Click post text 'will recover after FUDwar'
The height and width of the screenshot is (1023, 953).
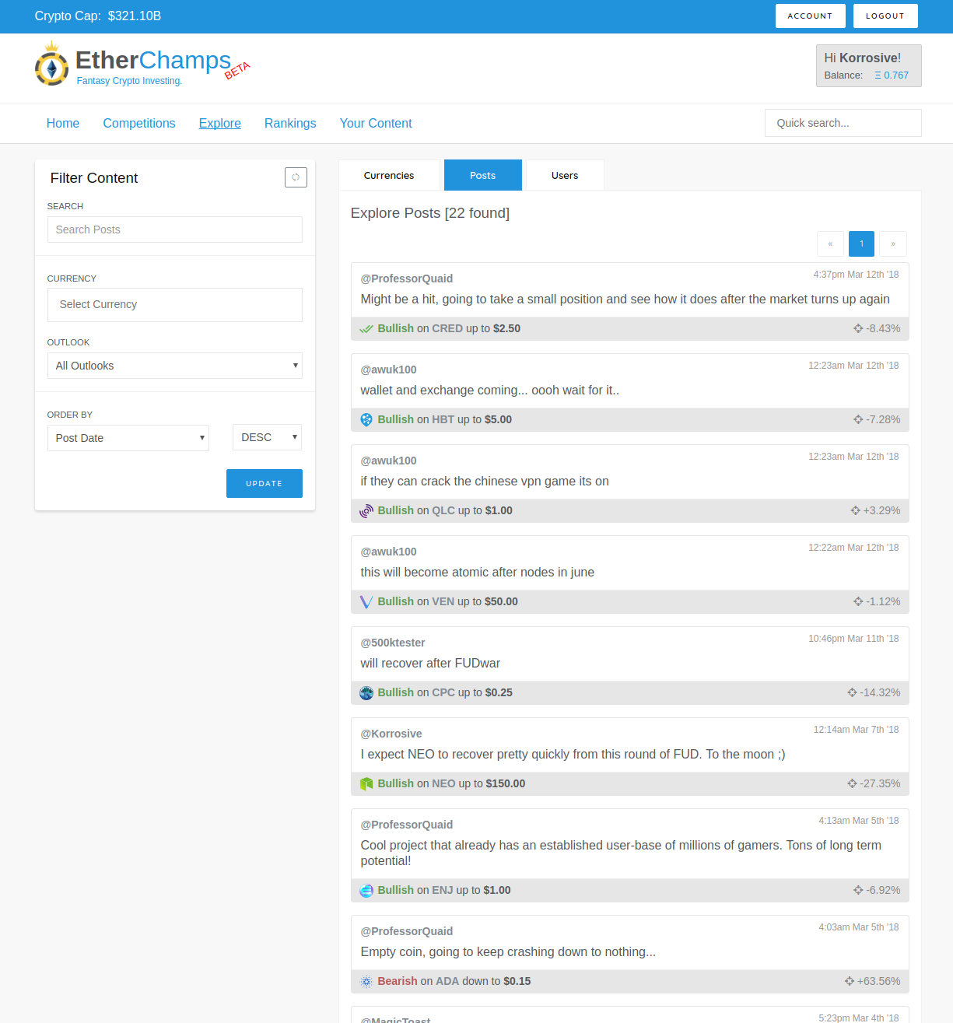coord(430,664)
